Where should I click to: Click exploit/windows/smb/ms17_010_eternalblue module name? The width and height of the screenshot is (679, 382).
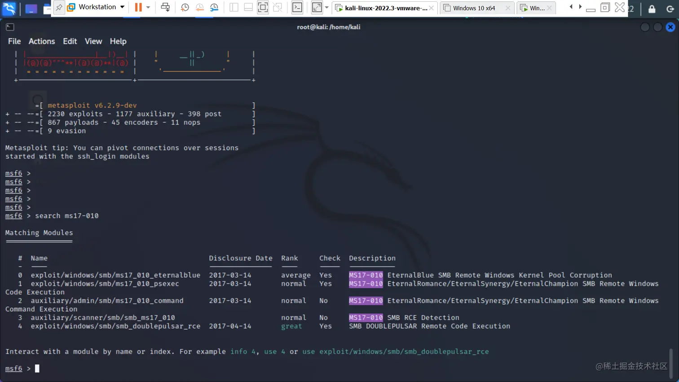click(x=115, y=275)
